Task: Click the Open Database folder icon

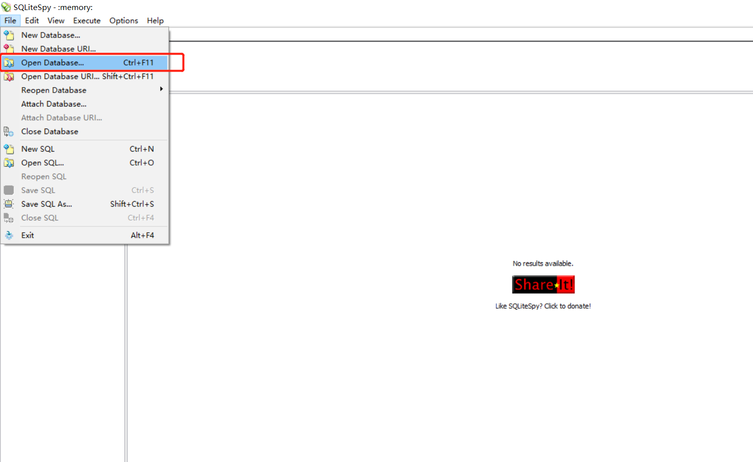Action: point(9,63)
